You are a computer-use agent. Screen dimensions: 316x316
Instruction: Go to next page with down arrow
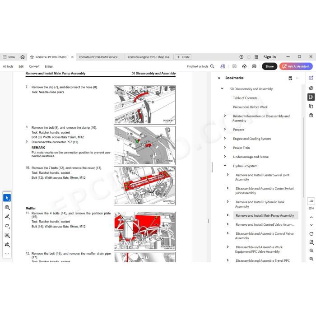(311, 225)
